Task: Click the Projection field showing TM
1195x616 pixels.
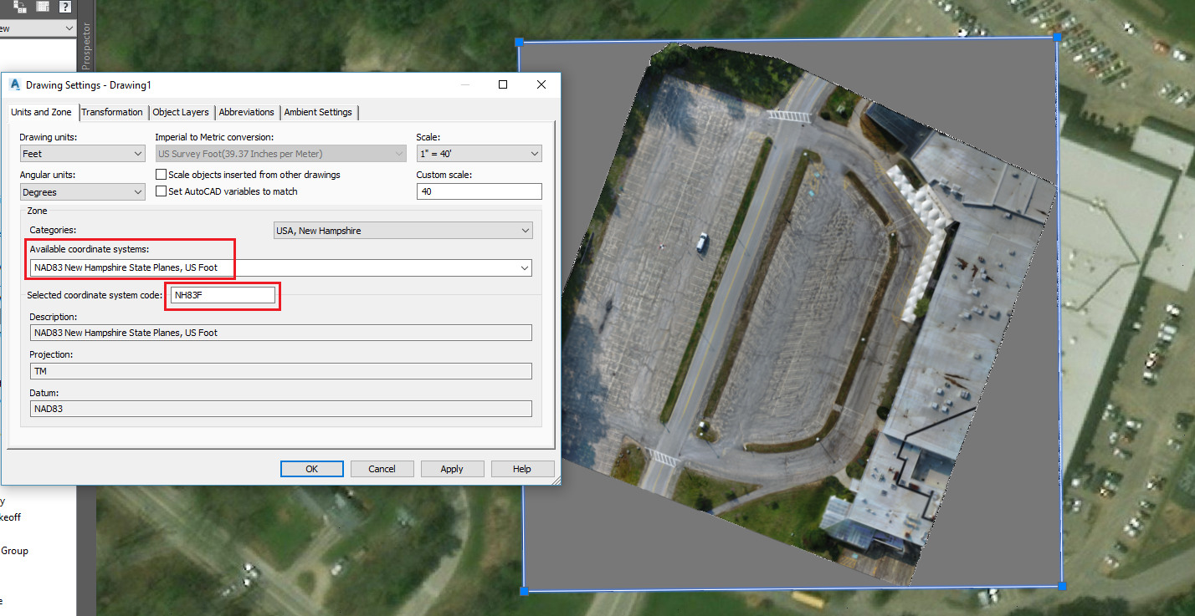Action: 280,371
